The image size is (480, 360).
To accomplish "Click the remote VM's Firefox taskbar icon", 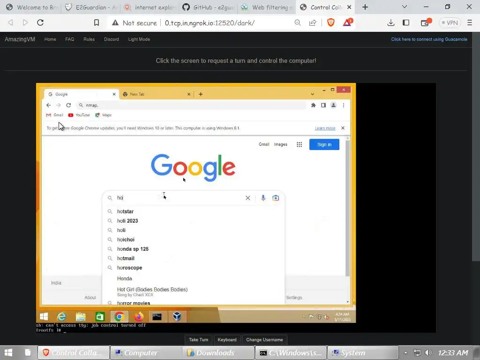I will coord(138,316).
